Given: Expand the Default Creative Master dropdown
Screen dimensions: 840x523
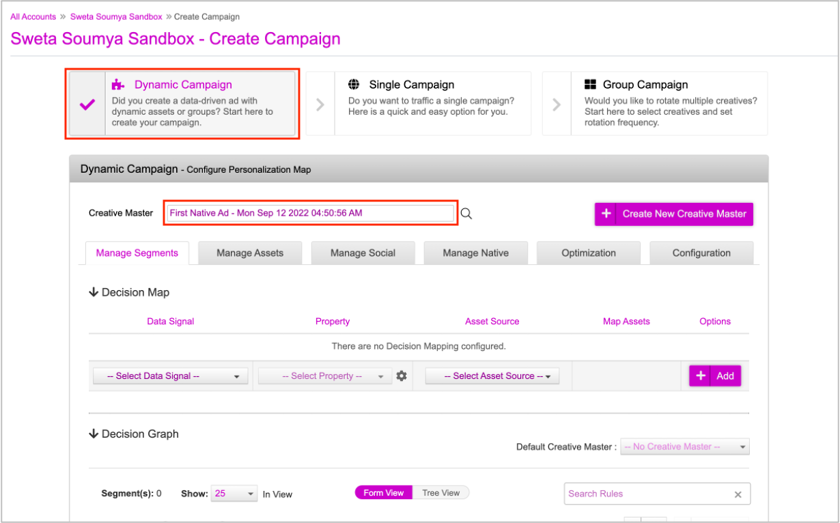Looking at the screenshot, I should pos(684,447).
